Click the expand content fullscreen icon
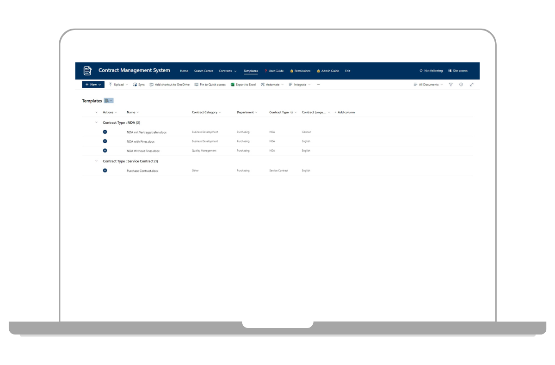The height and width of the screenshot is (365, 555). [x=471, y=85]
